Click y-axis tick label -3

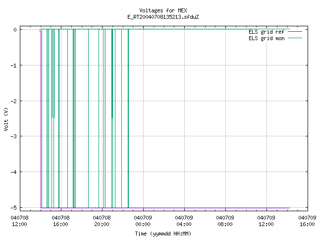coord(13,136)
